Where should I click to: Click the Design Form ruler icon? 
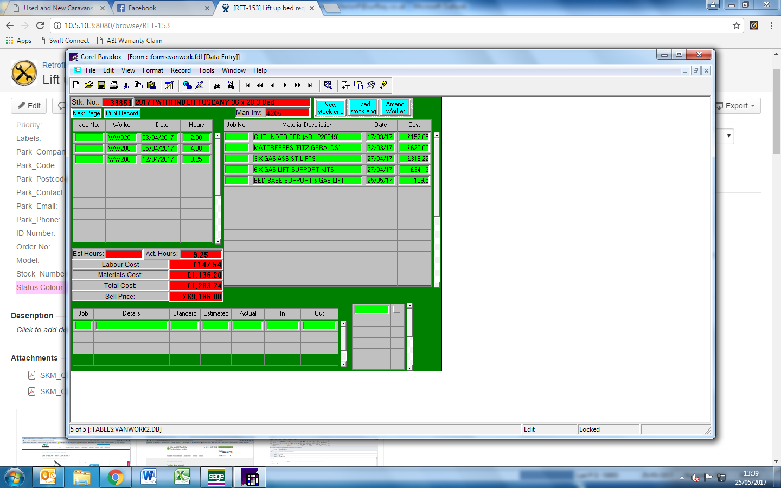click(200, 85)
